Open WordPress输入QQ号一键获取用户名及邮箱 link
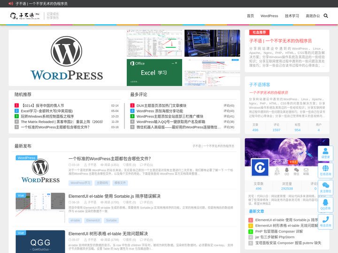The image size is (338, 253). tap(171, 121)
